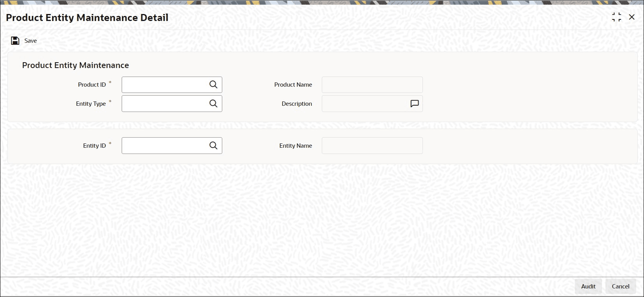This screenshot has height=297, width=644.
Task: Click the Product Entity Maintenance section heading
Action: pyautogui.click(x=75, y=65)
